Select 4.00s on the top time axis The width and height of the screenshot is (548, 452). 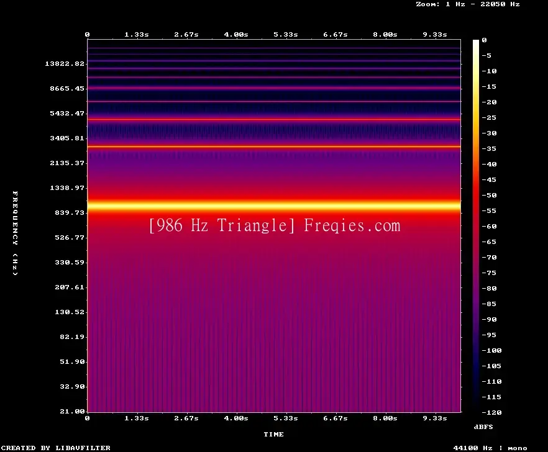point(236,35)
